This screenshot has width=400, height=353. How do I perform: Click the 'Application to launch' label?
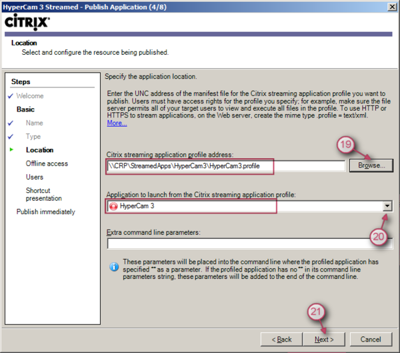(x=201, y=195)
